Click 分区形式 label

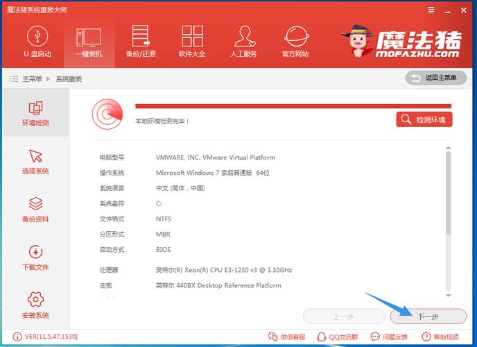point(112,235)
